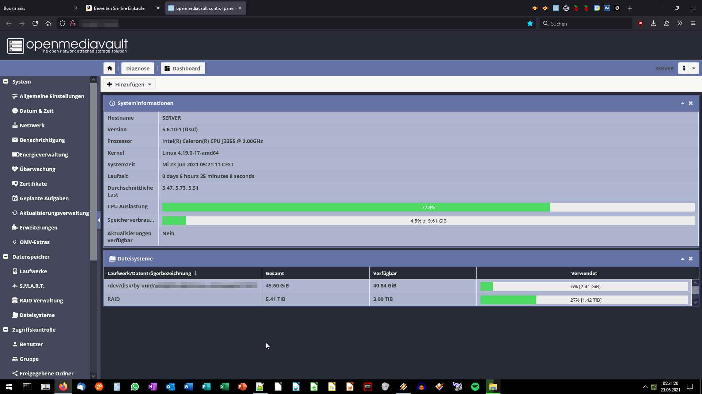The image size is (702, 394).
Task: Sort by the Laufwerk/Datenträgerbezeichnung column header
Action: coord(149,273)
